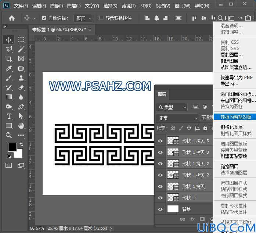Select the Hand tool
The width and height of the screenshot is (256, 233).
point(21,126)
